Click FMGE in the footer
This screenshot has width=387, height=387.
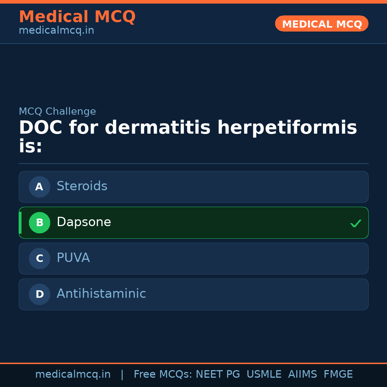(x=338, y=374)
